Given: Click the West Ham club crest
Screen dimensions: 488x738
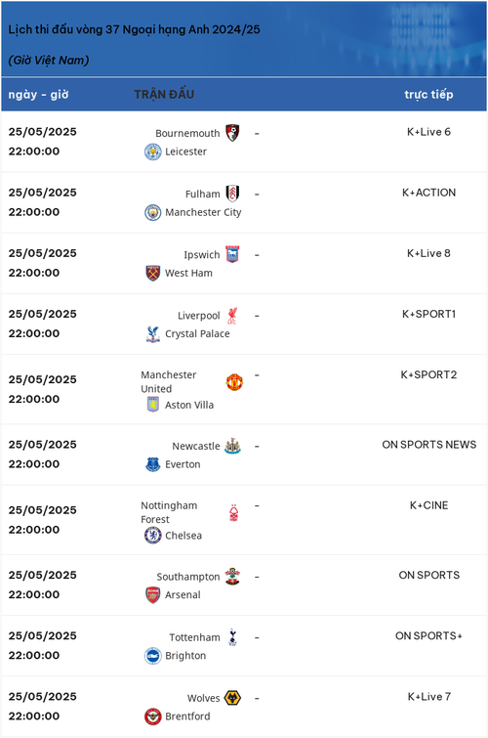Looking at the screenshot, I should click(153, 273).
